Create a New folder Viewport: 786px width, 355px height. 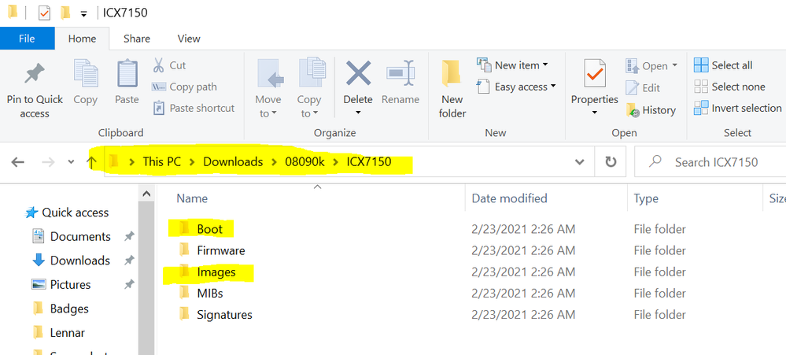click(x=452, y=89)
